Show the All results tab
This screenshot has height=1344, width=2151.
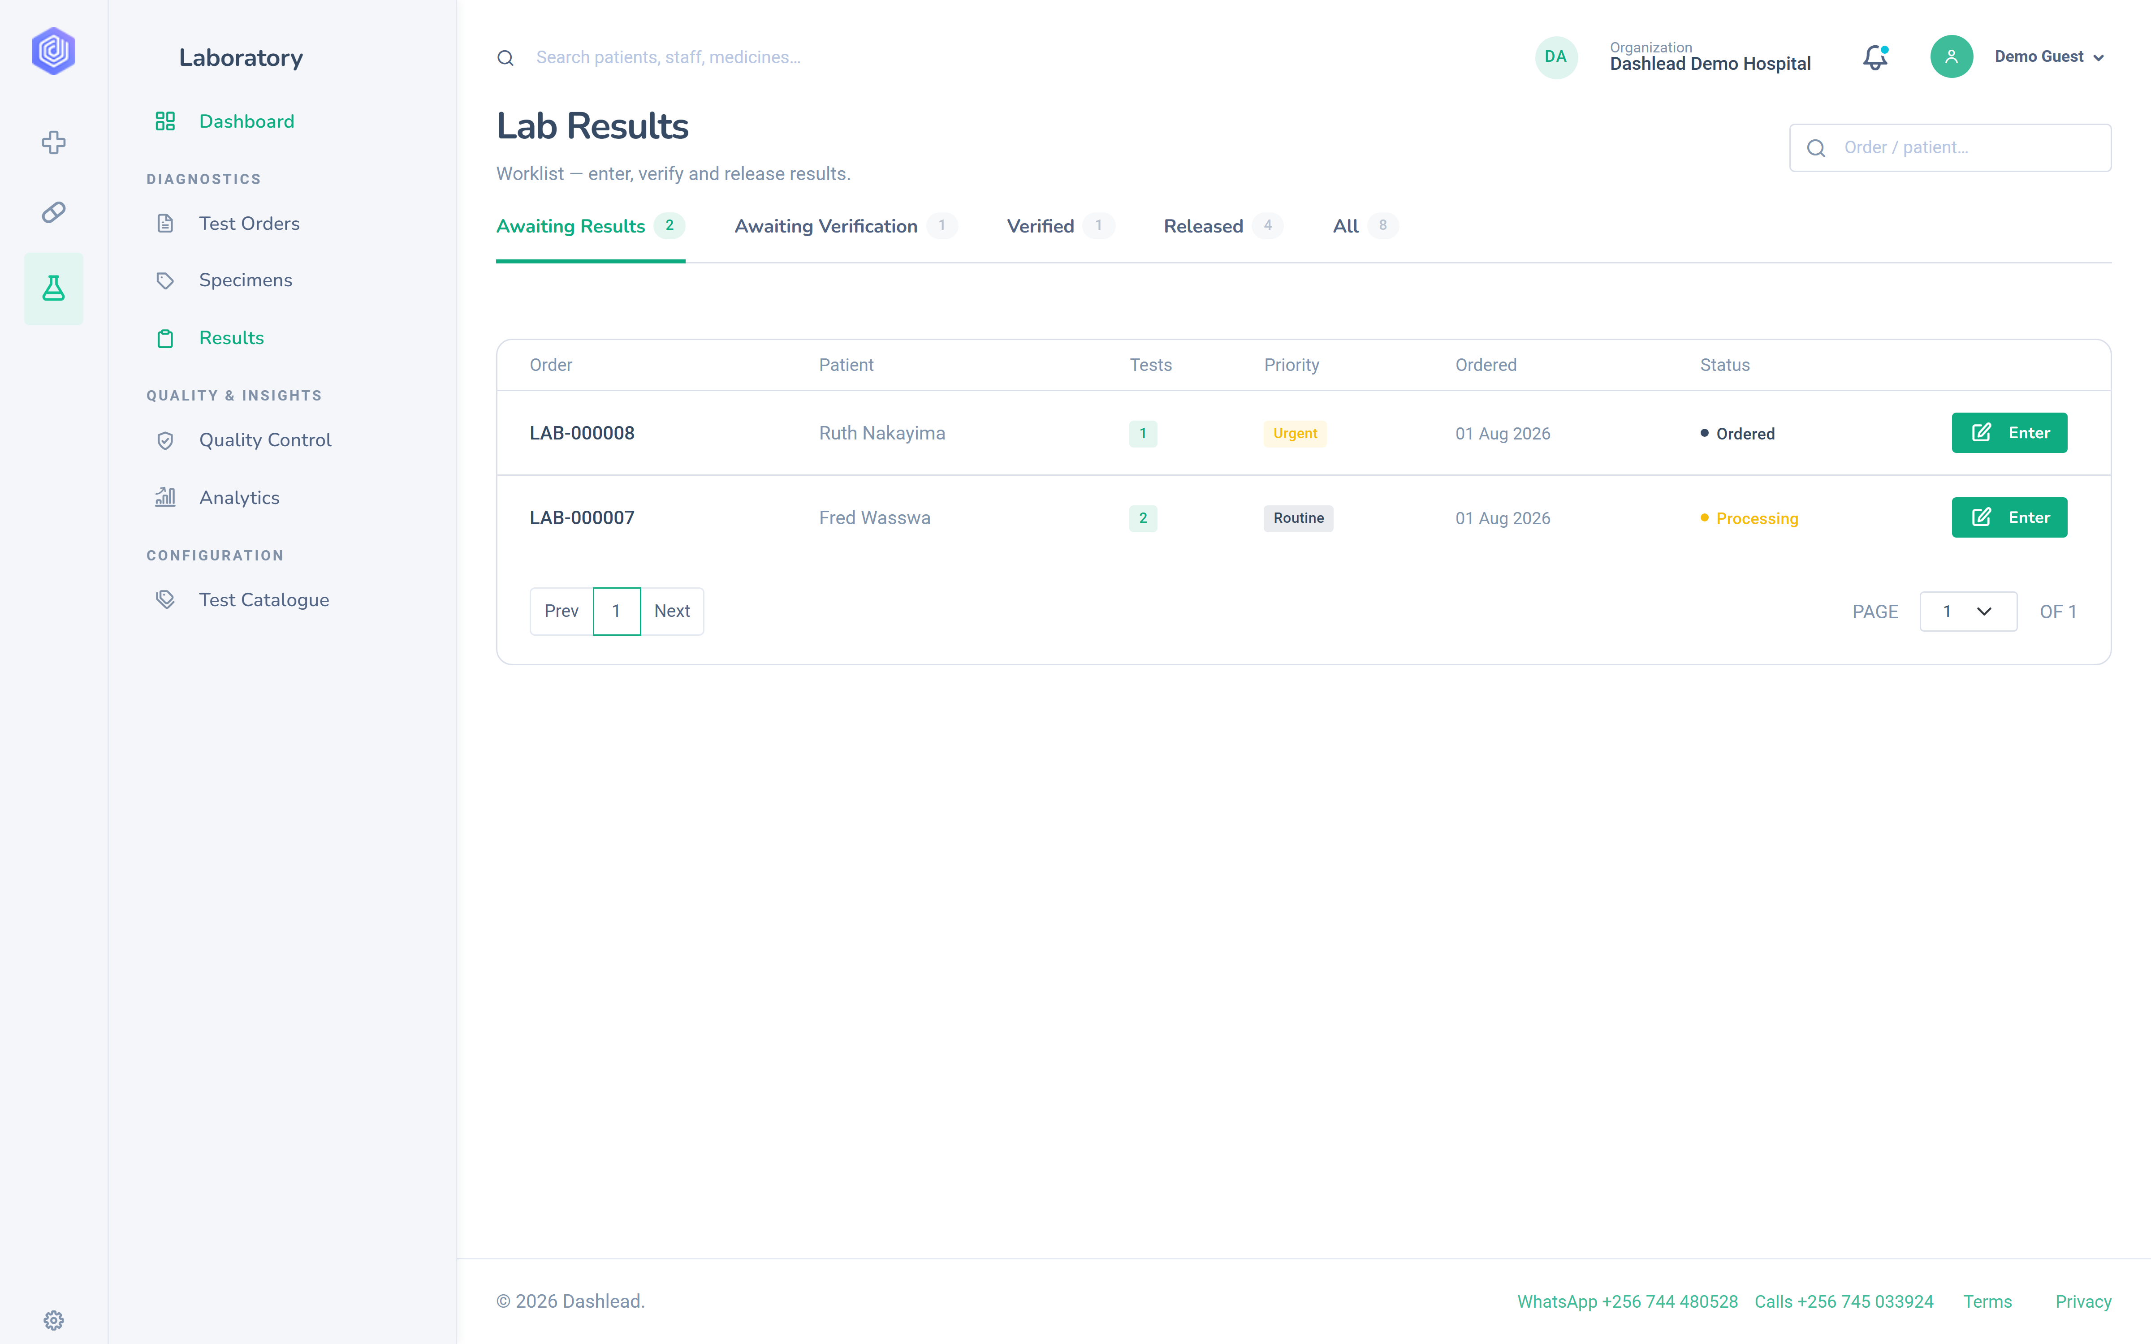(1365, 226)
